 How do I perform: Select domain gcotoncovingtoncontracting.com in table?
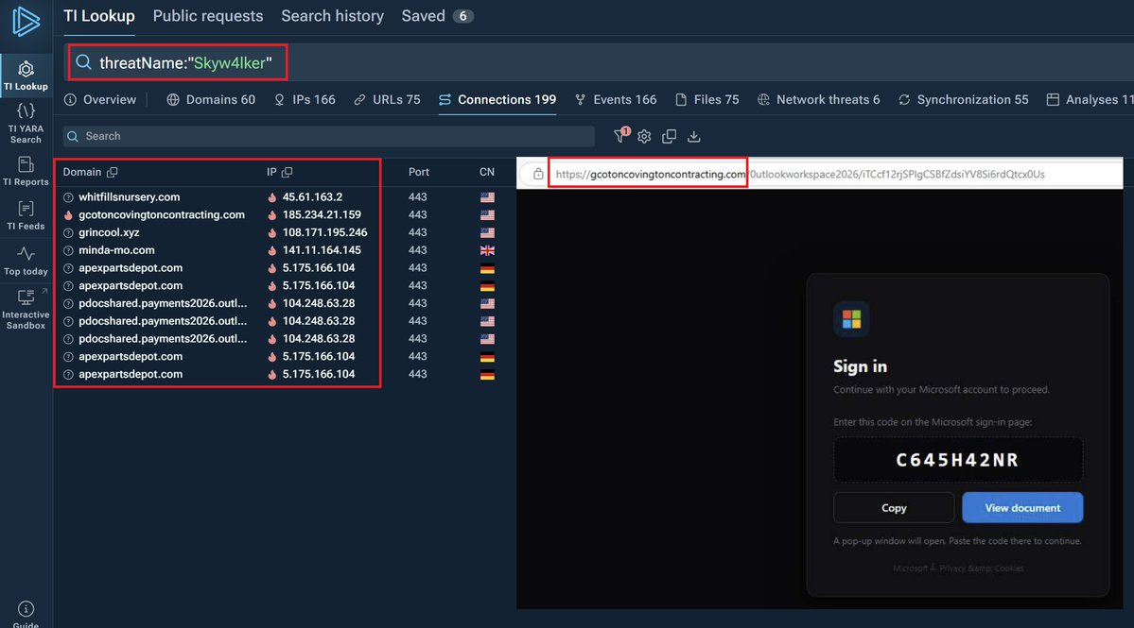(x=162, y=215)
